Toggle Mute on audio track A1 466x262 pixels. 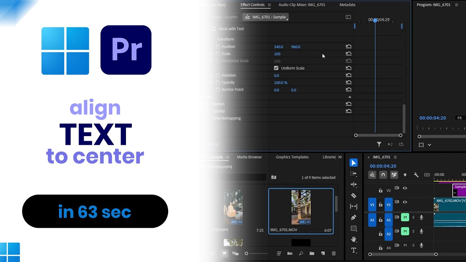tap(405, 218)
